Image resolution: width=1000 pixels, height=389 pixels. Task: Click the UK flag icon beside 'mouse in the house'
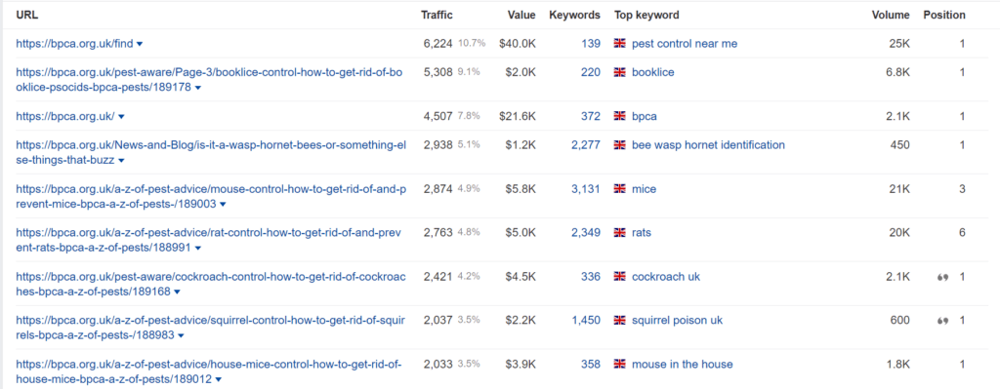(619, 365)
